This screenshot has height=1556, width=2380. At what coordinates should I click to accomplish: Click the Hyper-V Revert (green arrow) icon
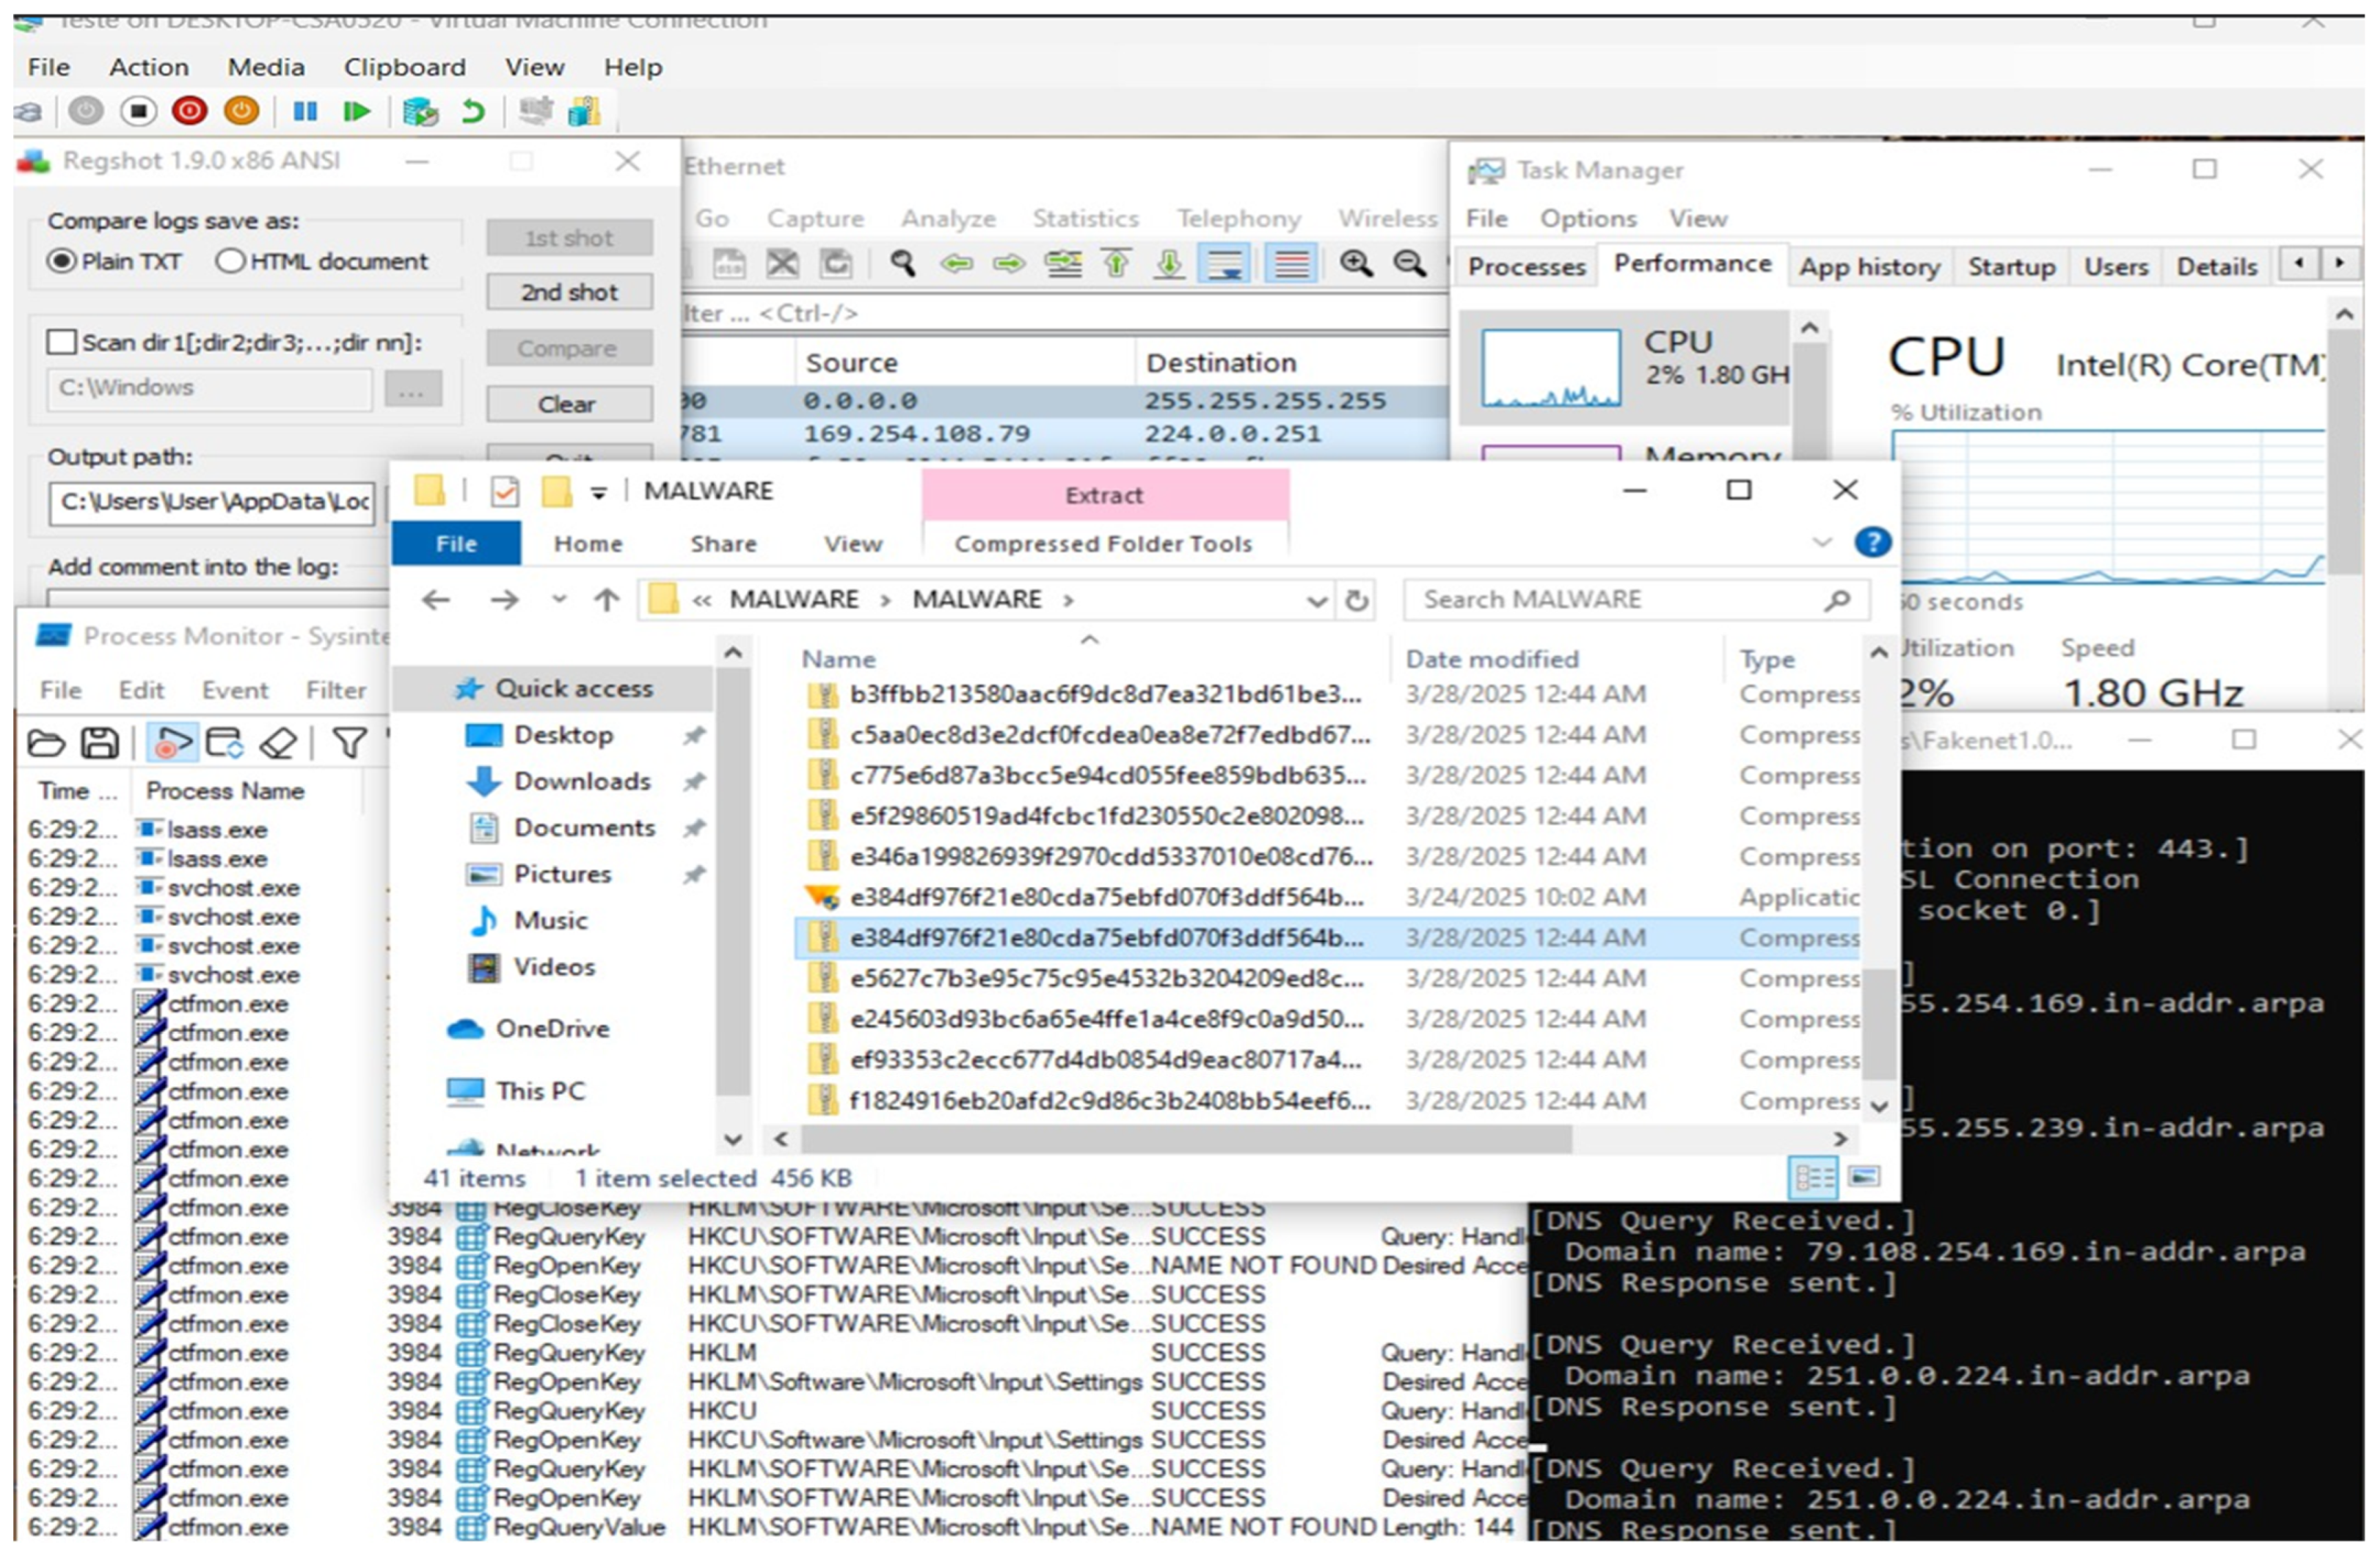473,111
